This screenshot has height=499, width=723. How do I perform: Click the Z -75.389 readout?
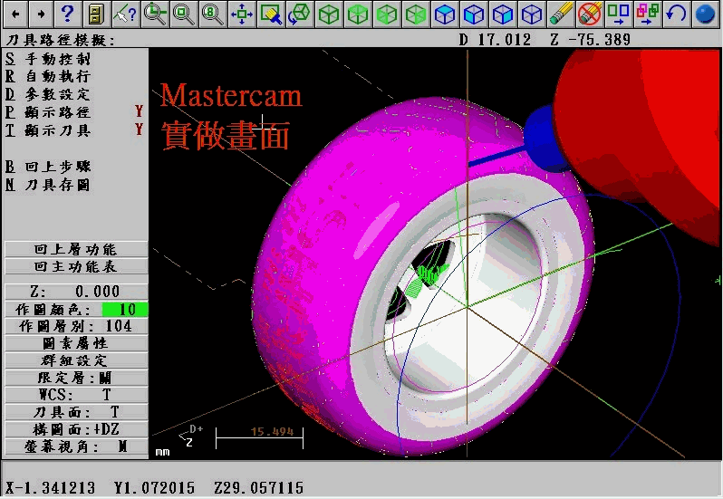(591, 40)
